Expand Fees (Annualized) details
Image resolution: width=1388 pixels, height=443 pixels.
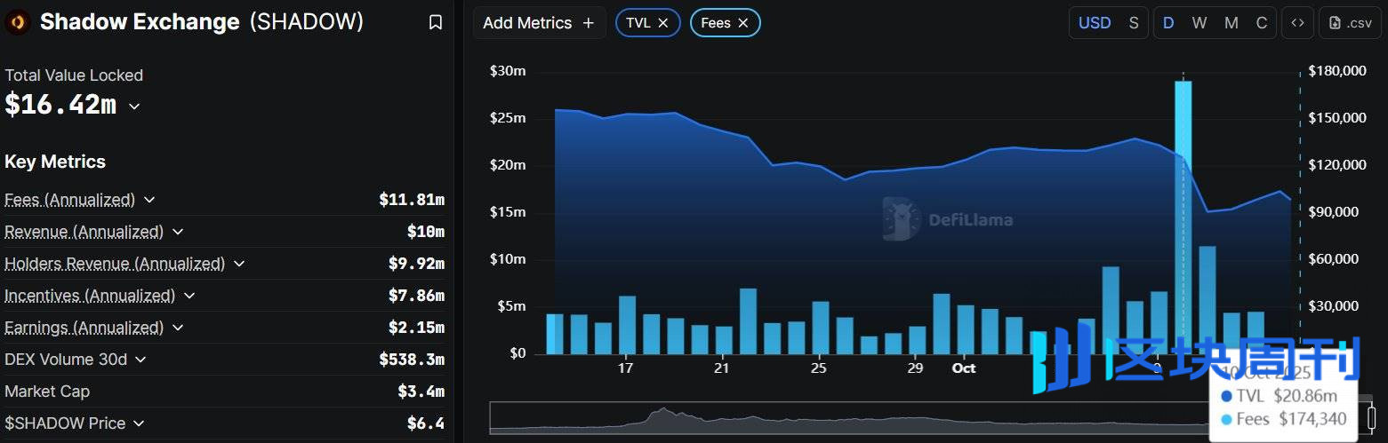click(149, 200)
